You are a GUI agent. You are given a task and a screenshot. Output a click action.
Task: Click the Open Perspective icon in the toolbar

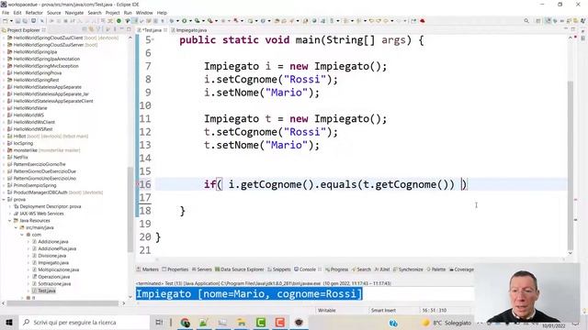pyautogui.click(x=538, y=21)
